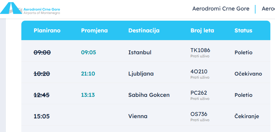Click the Vienna destination row
275x132 pixels.
coord(138,116)
